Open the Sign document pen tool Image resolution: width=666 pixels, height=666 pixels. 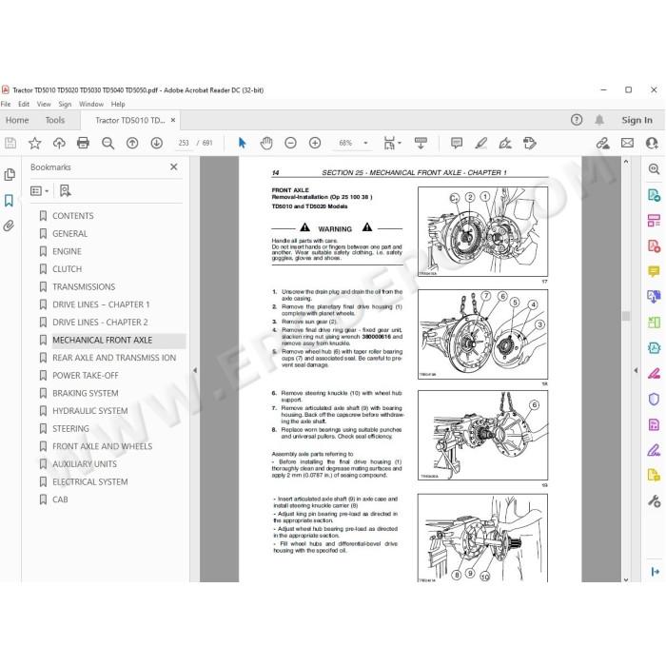[505, 143]
